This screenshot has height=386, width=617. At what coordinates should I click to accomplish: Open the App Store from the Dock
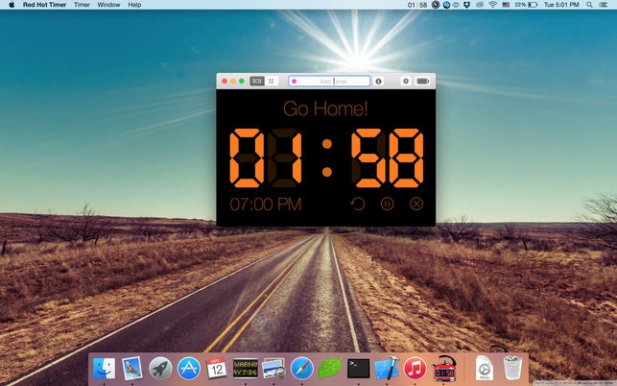tap(189, 369)
